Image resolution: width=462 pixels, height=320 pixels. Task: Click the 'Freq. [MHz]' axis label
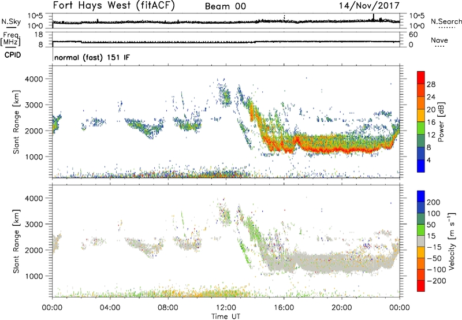click(x=10, y=39)
